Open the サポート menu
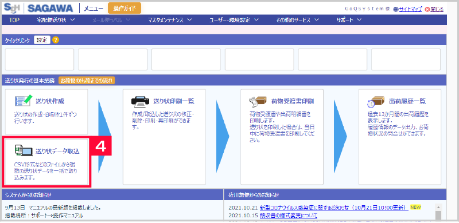Screen dimensions: 459x223 point(349,20)
